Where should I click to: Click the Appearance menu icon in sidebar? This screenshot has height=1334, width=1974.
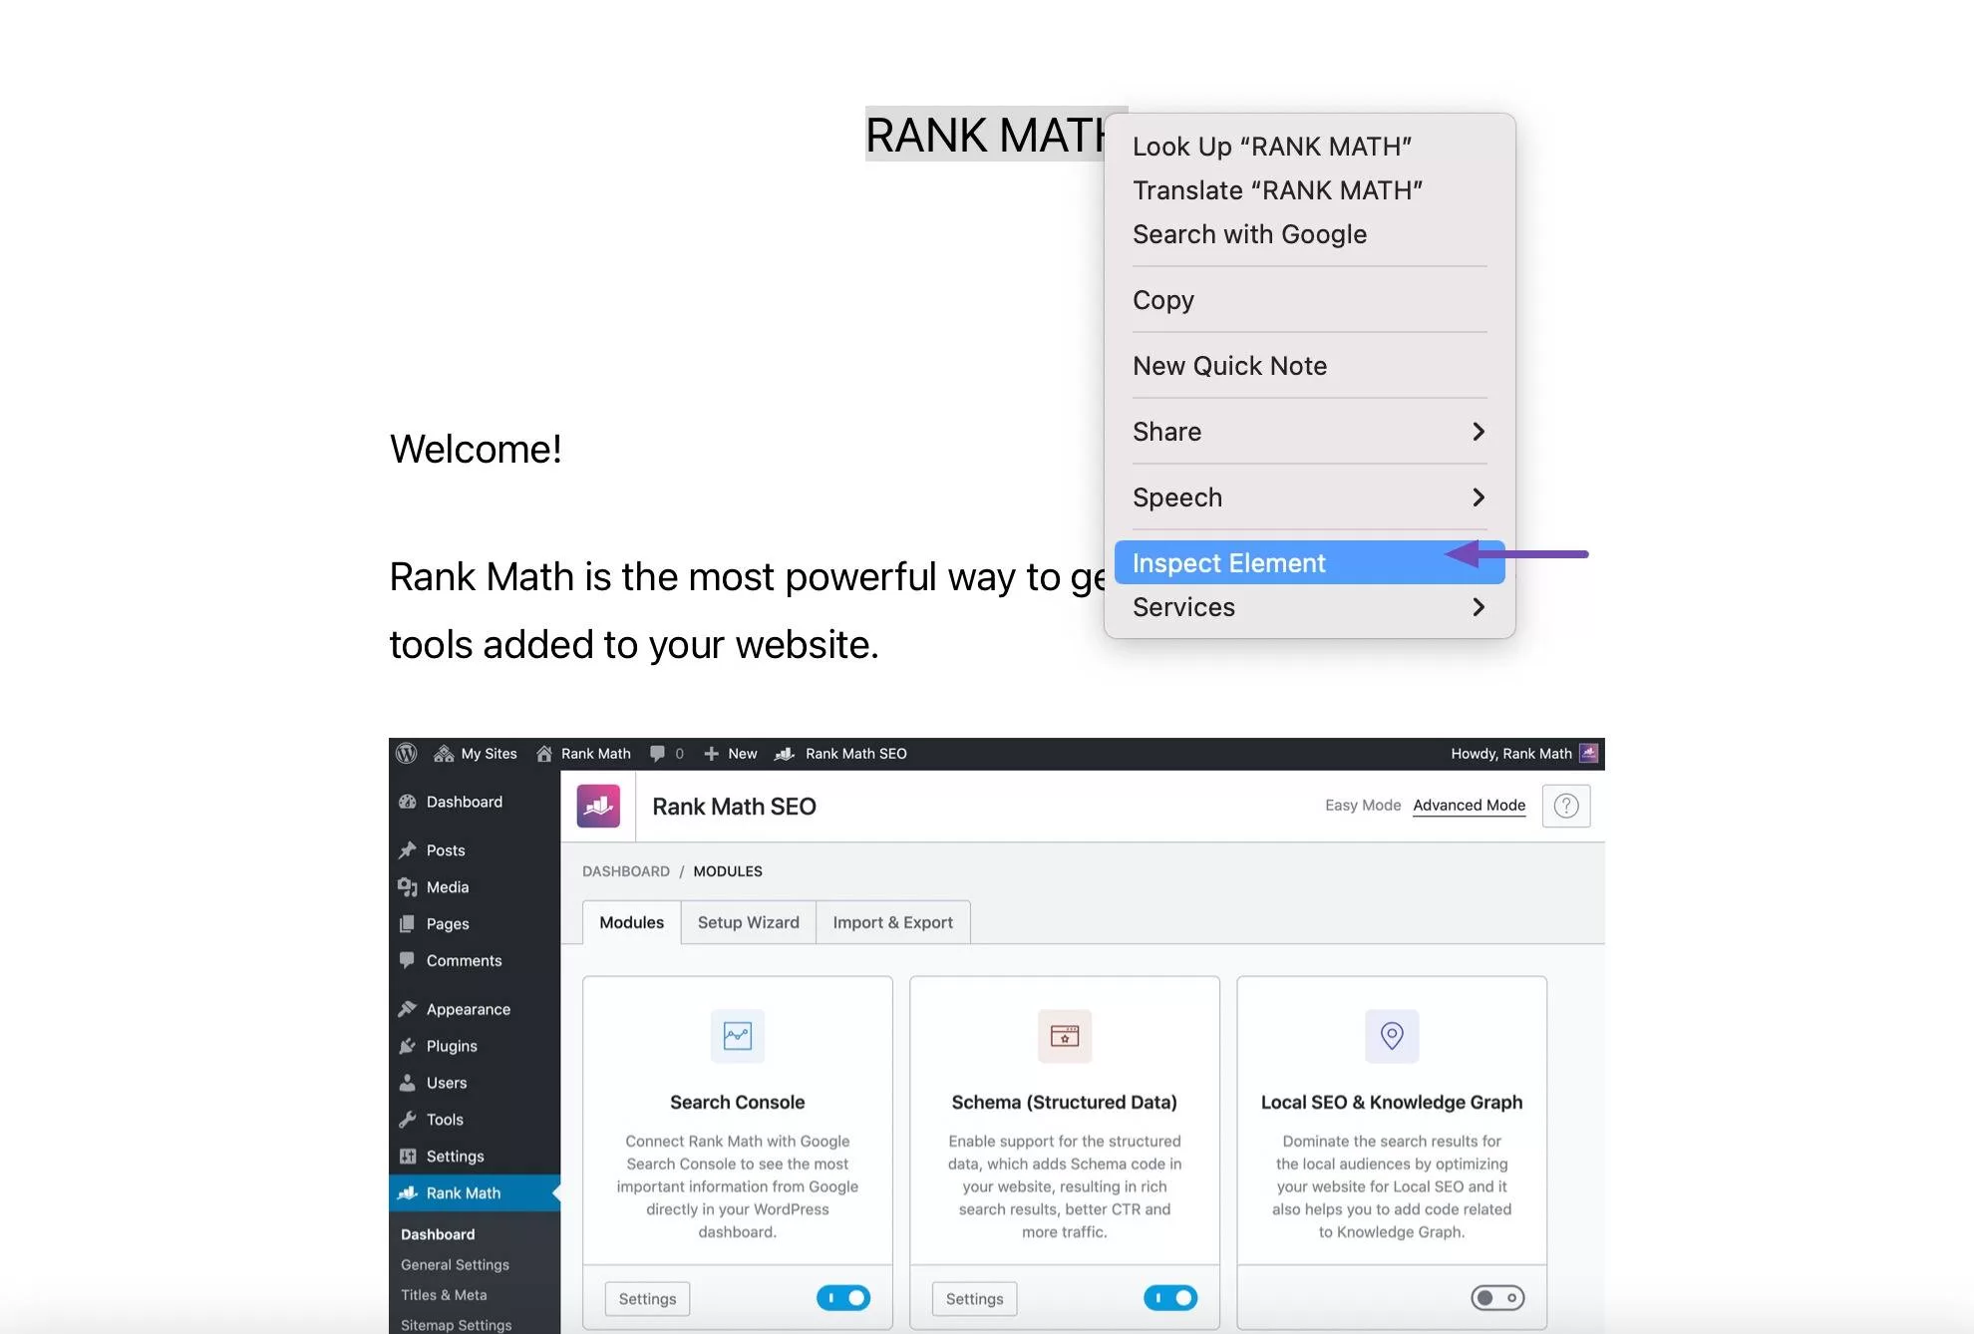pyautogui.click(x=411, y=1009)
